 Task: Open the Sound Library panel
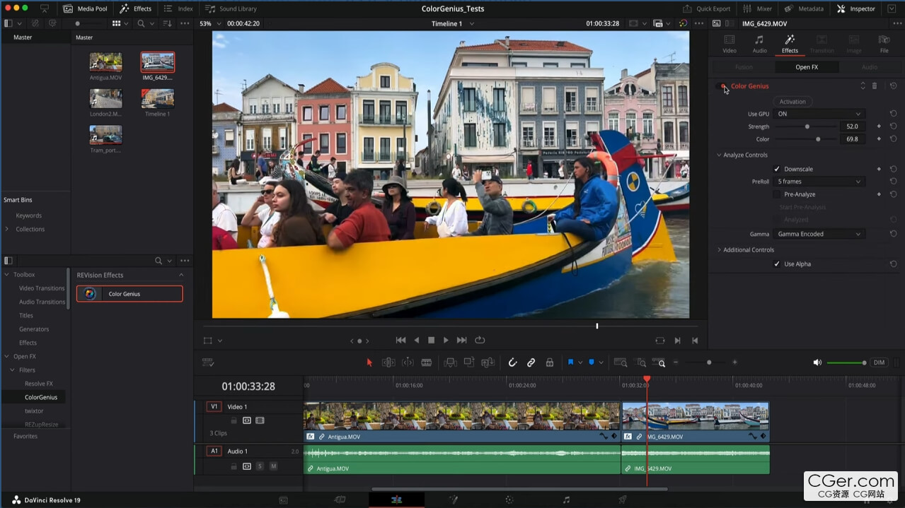pos(231,8)
